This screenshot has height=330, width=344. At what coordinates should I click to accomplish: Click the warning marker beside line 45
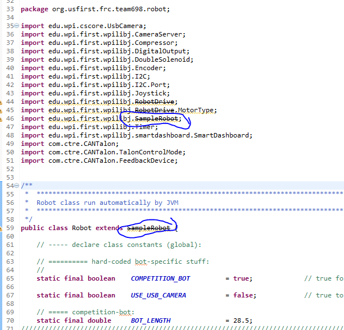point(1,111)
